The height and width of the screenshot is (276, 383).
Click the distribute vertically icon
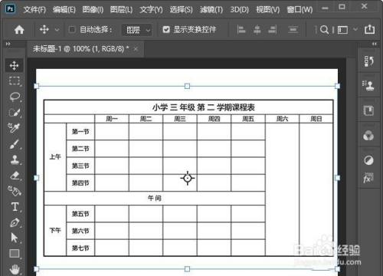coord(293,30)
